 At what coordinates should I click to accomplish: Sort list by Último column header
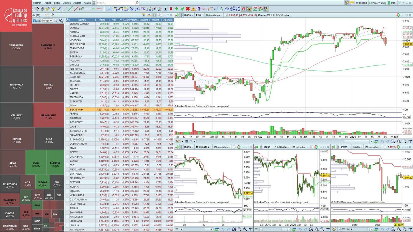click(102, 20)
